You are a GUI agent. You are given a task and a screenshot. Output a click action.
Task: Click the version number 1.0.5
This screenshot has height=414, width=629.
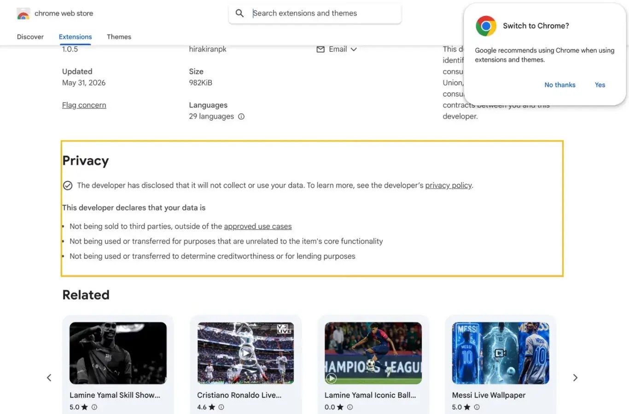click(x=70, y=49)
